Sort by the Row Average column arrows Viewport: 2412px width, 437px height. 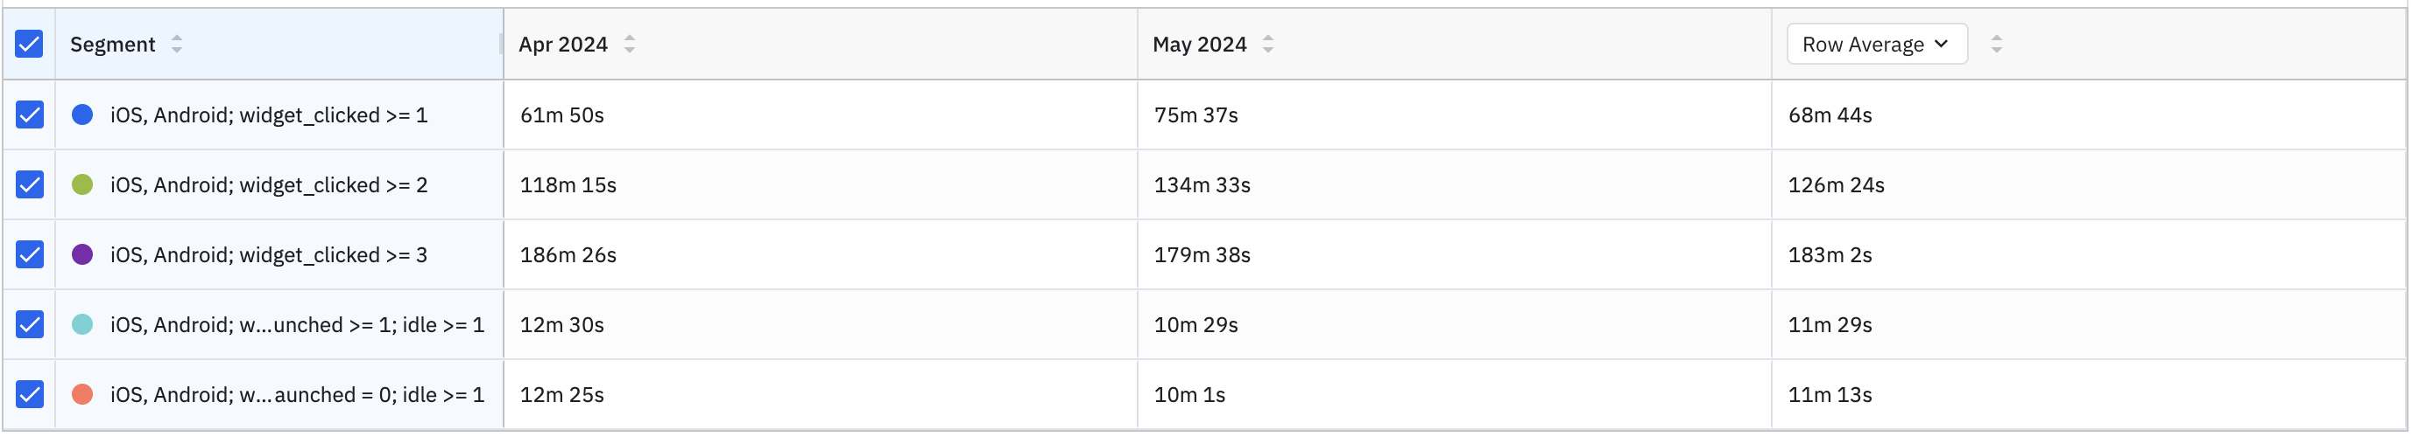(1996, 44)
